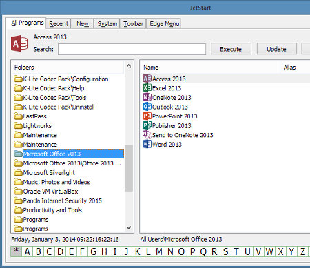Select the 'OneNote 2013' program name
The height and width of the screenshot is (268, 310).
(x=172, y=98)
